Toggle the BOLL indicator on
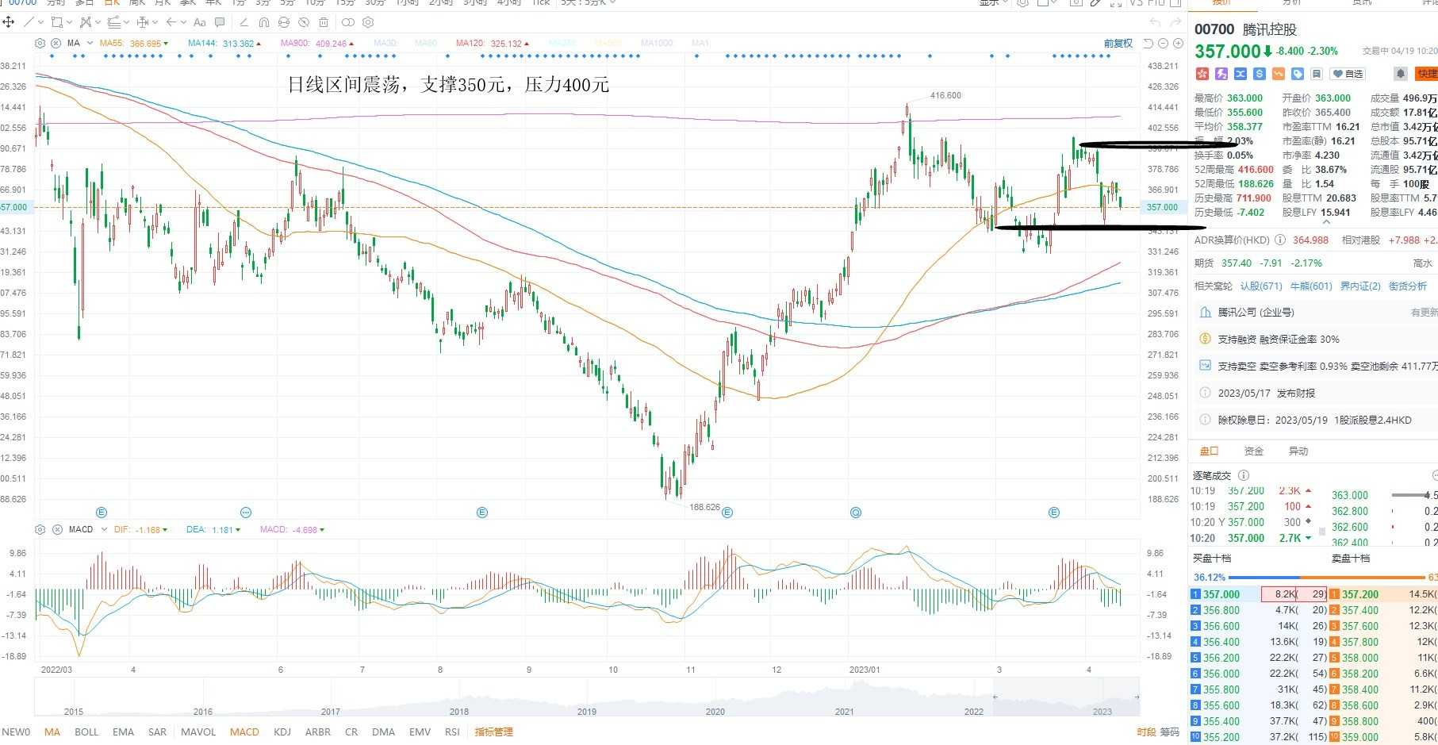The height and width of the screenshot is (745, 1438). [86, 732]
